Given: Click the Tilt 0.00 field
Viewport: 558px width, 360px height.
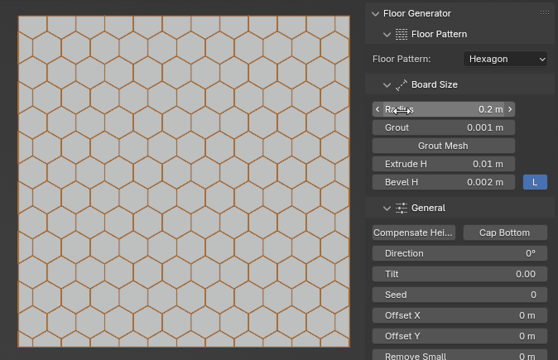Looking at the screenshot, I should tap(459, 274).
